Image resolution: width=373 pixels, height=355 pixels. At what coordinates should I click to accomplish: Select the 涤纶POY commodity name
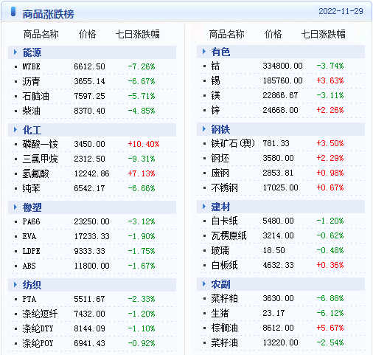click(x=38, y=343)
